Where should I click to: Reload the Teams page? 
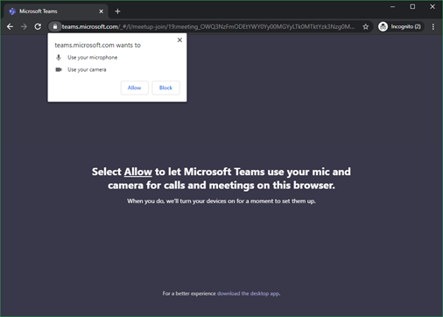38,26
